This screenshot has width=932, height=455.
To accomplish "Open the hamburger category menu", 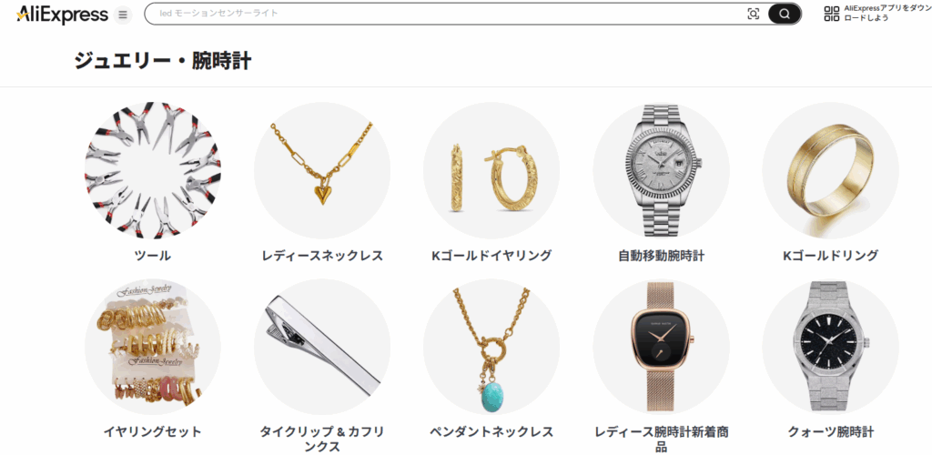I will pyautogui.click(x=123, y=15).
